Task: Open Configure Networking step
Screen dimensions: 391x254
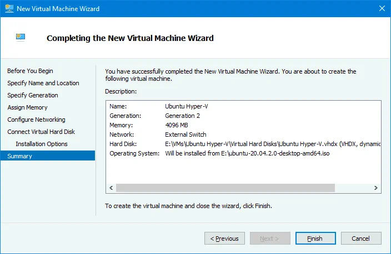Action: click(36, 120)
